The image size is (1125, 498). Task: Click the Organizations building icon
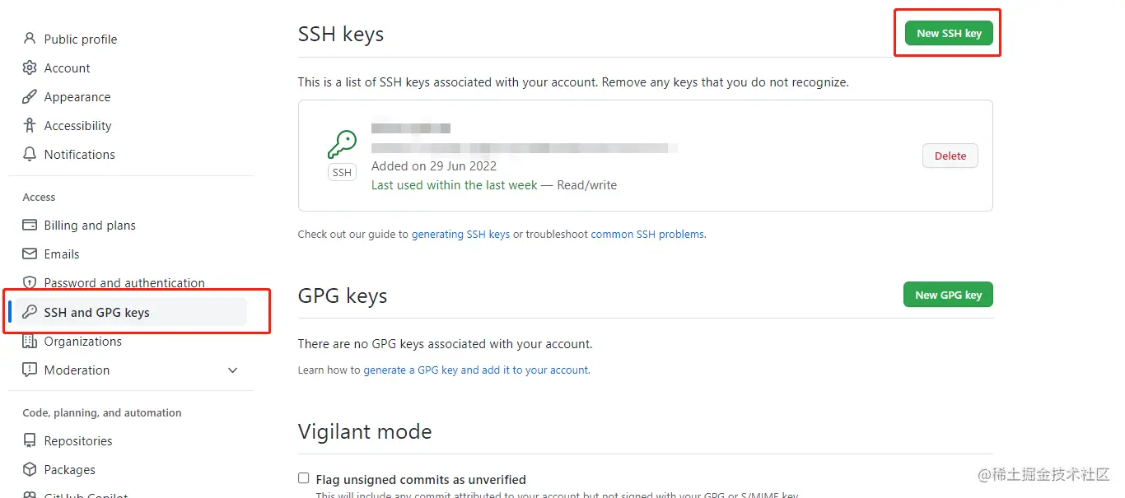click(30, 341)
